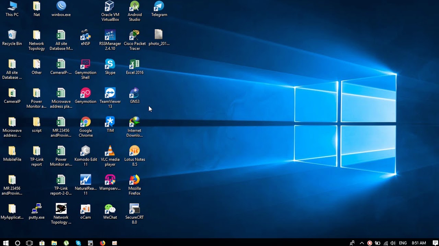Select the CameraIP folder
439x246 pixels.
pos(12,96)
